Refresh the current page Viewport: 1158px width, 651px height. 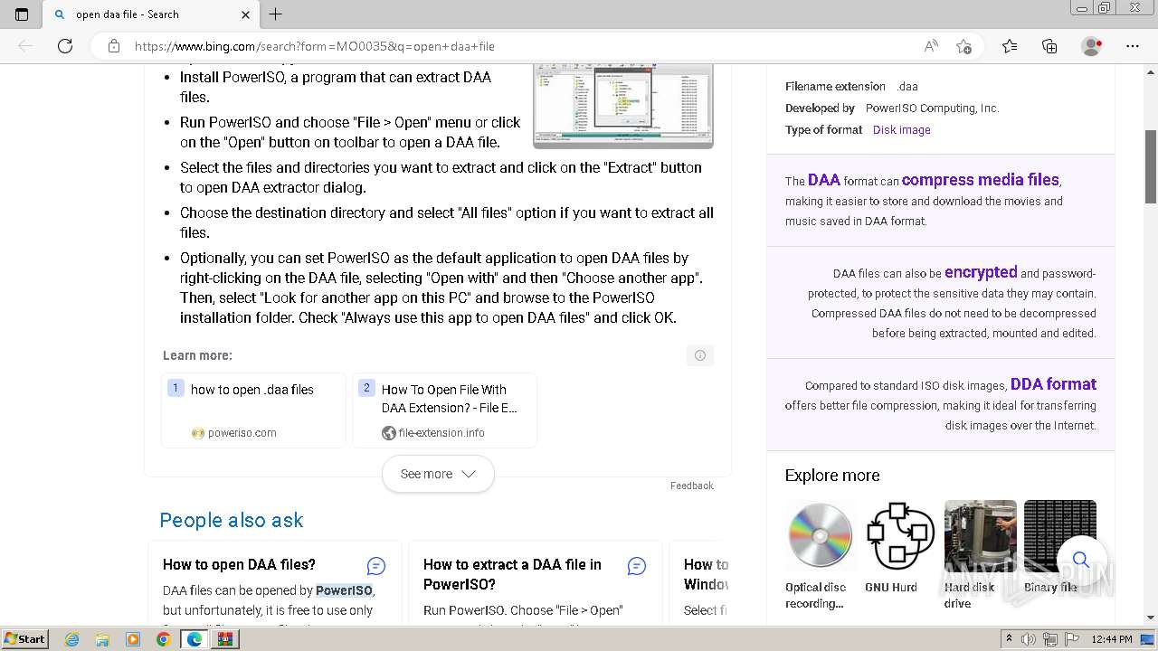(x=65, y=46)
